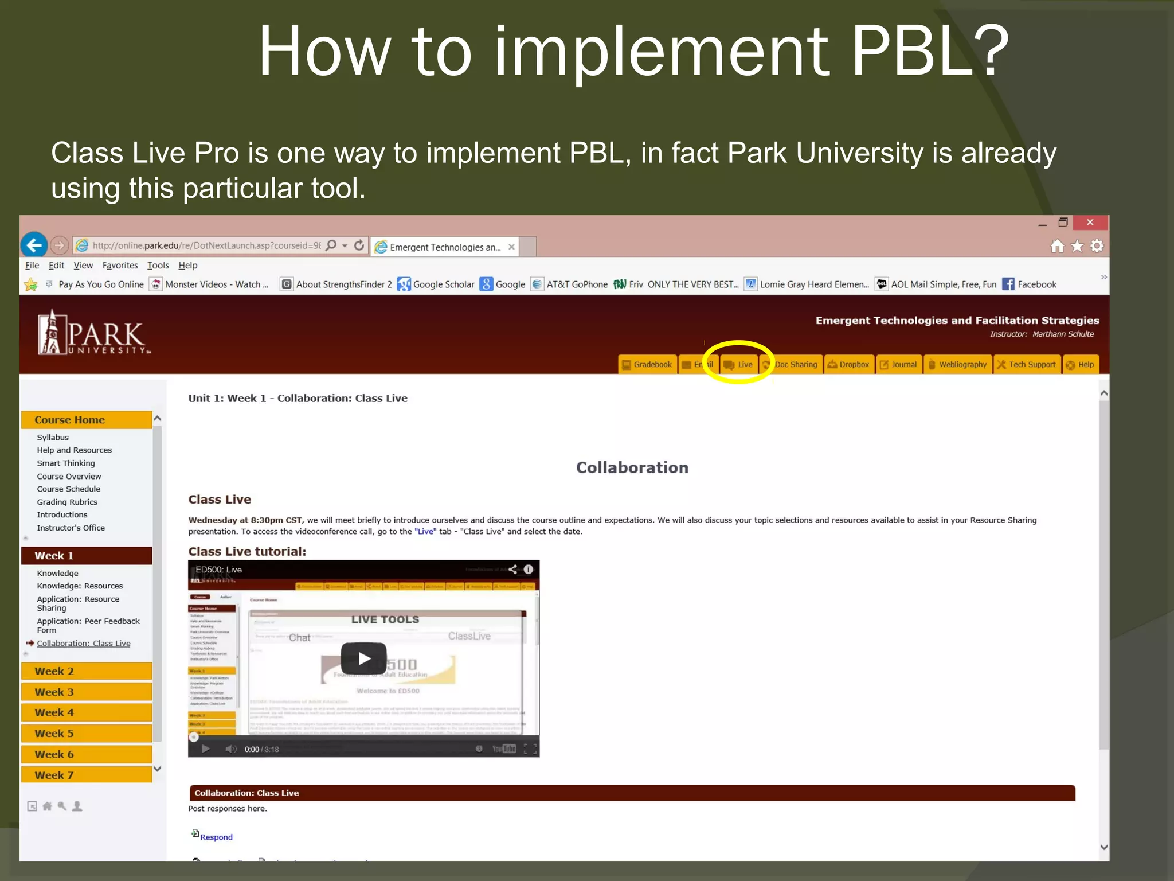Open the Dropbox tab
Viewport: 1174px width, 881px height.
pyautogui.click(x=849, y=365)
